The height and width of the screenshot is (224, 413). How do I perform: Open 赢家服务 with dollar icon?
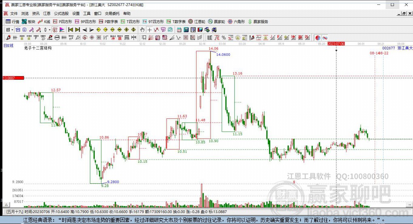[258, 22]
